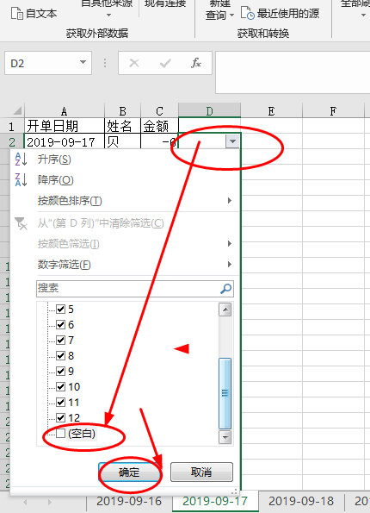Uncheck the 11 checkbox in filter list

click(x=61, y=402)
